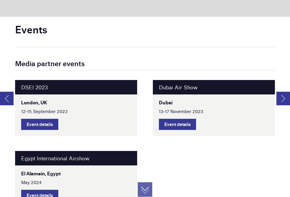290x197 pixels.
Task: Select the Egypt International Airshow card title
Action: 55,159
